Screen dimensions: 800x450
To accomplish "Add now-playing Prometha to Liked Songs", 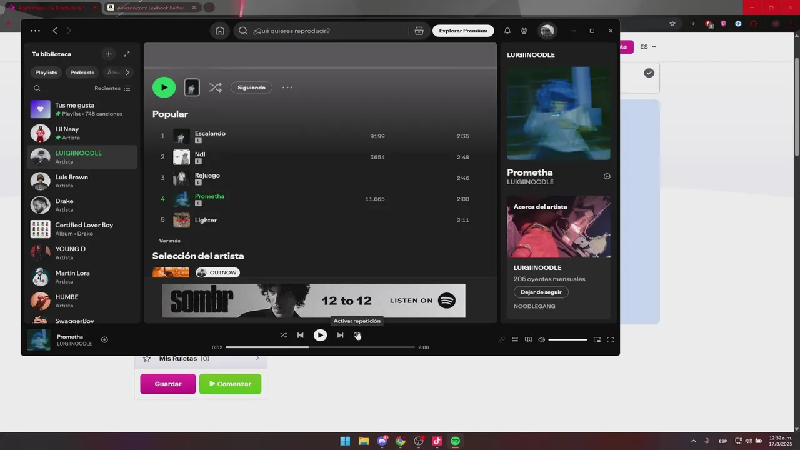I will click(104, 340).
